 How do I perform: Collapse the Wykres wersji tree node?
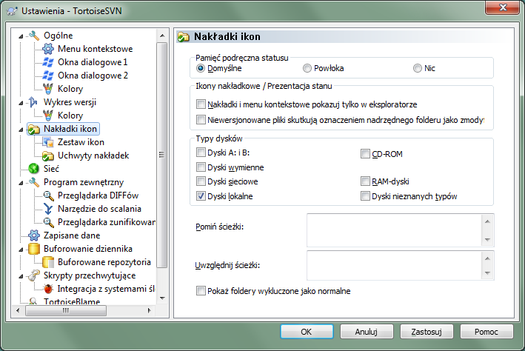coord(21,102)
